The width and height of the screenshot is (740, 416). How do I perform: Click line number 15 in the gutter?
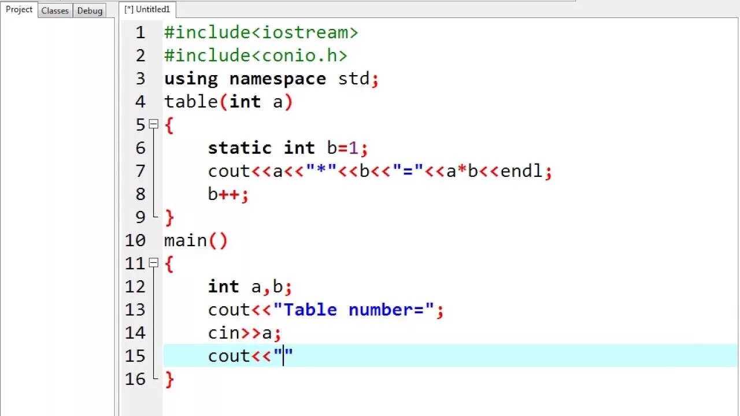135,356
